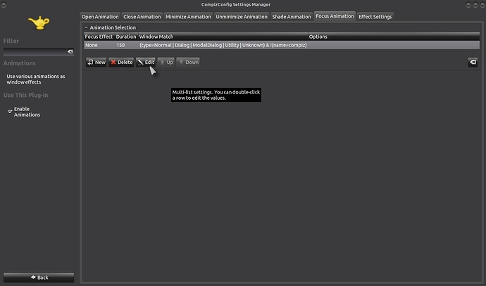Sort by Focus Effect column header

[x=99, y=37]
